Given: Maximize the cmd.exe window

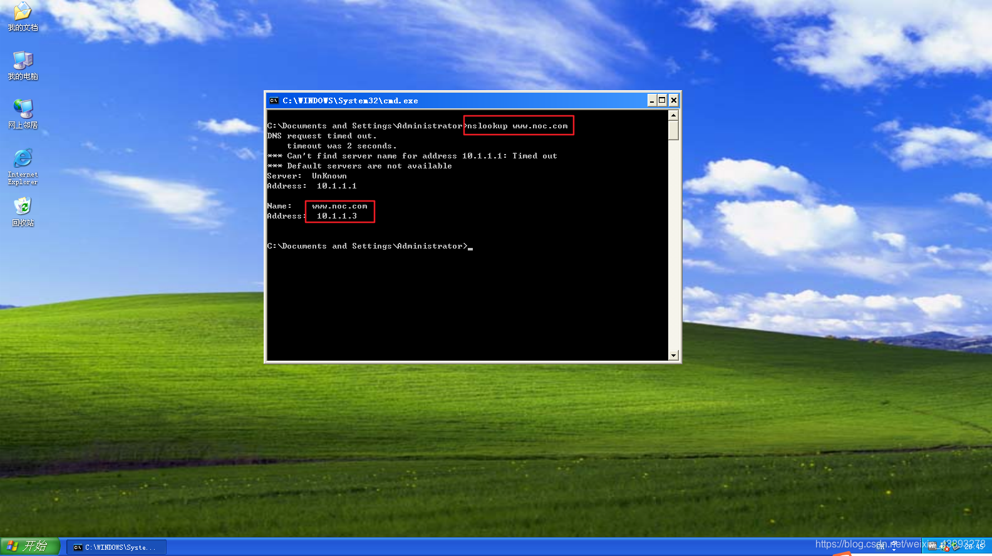Looking at the screenshot, I should [662, 100].
